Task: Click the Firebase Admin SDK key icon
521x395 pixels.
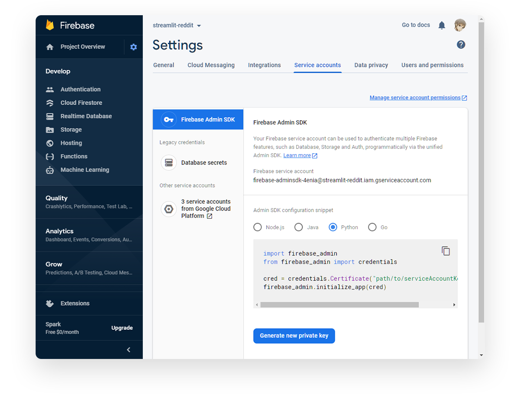Action: 169,120
